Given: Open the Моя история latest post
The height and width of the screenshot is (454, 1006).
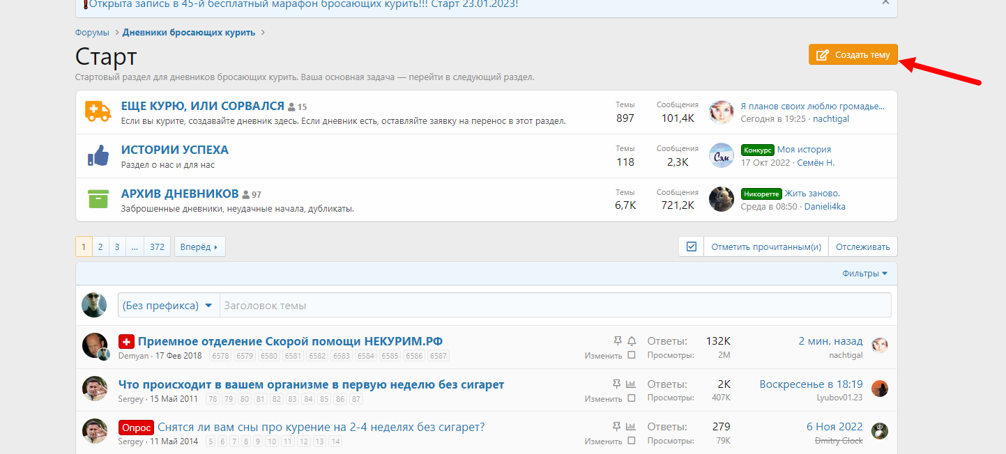Looking at the screenshot, I should tap(804, 150).
